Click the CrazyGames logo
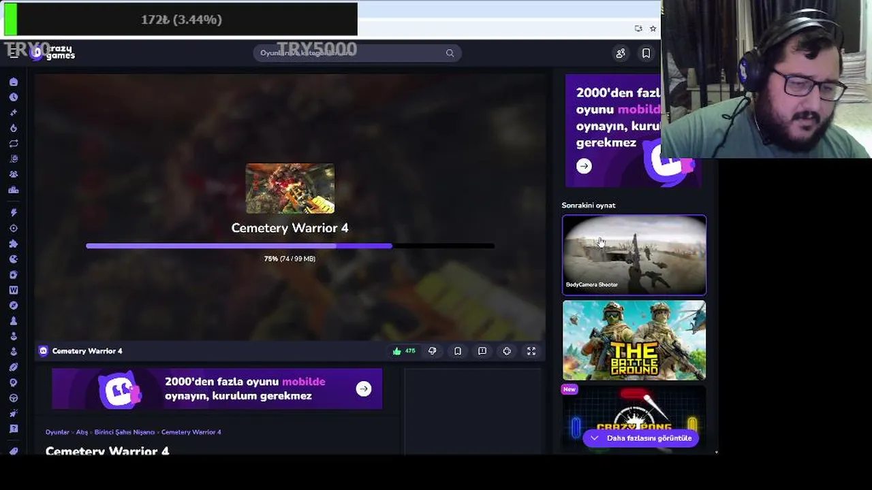 point(53,52)
